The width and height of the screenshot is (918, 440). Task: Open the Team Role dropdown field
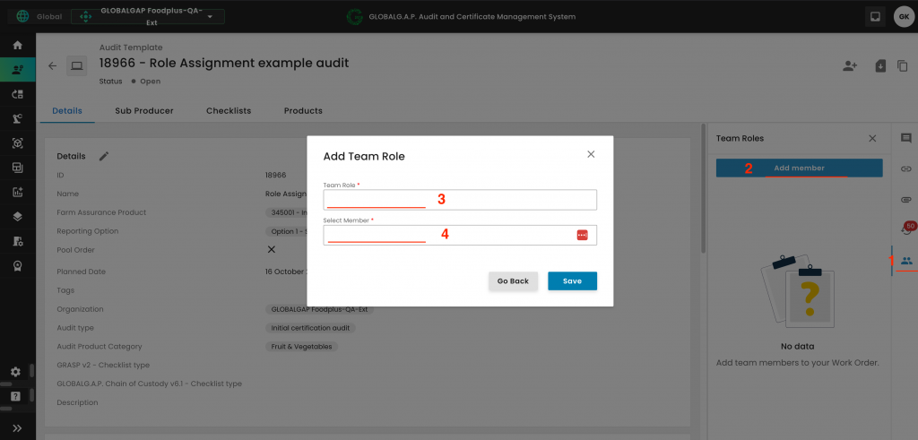[x=460, y=200]
